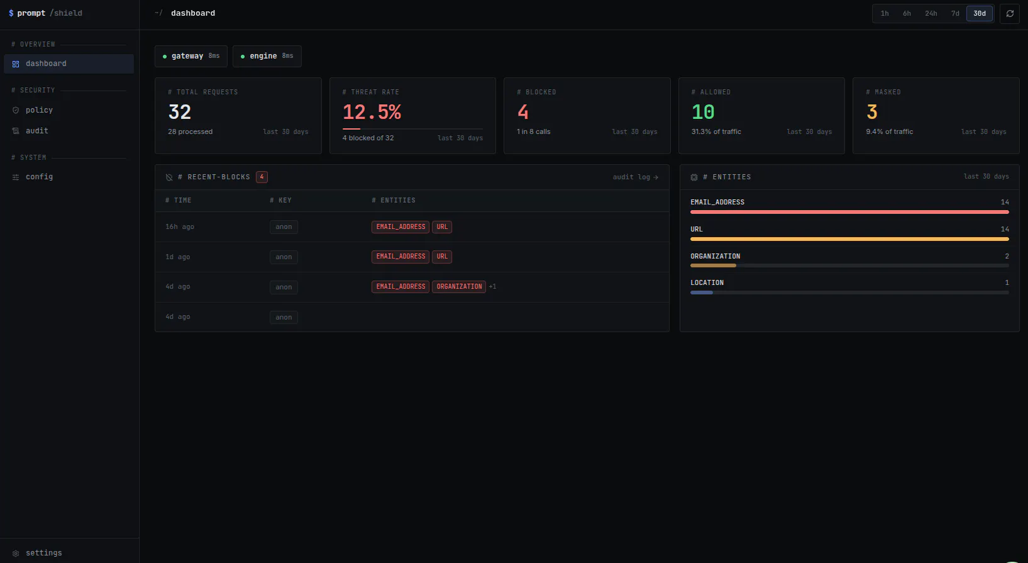Click the EMAIL_ADDRESS tag in 16h ago row
This screenshot has height=563, width=1028.
tap(401, 227)
